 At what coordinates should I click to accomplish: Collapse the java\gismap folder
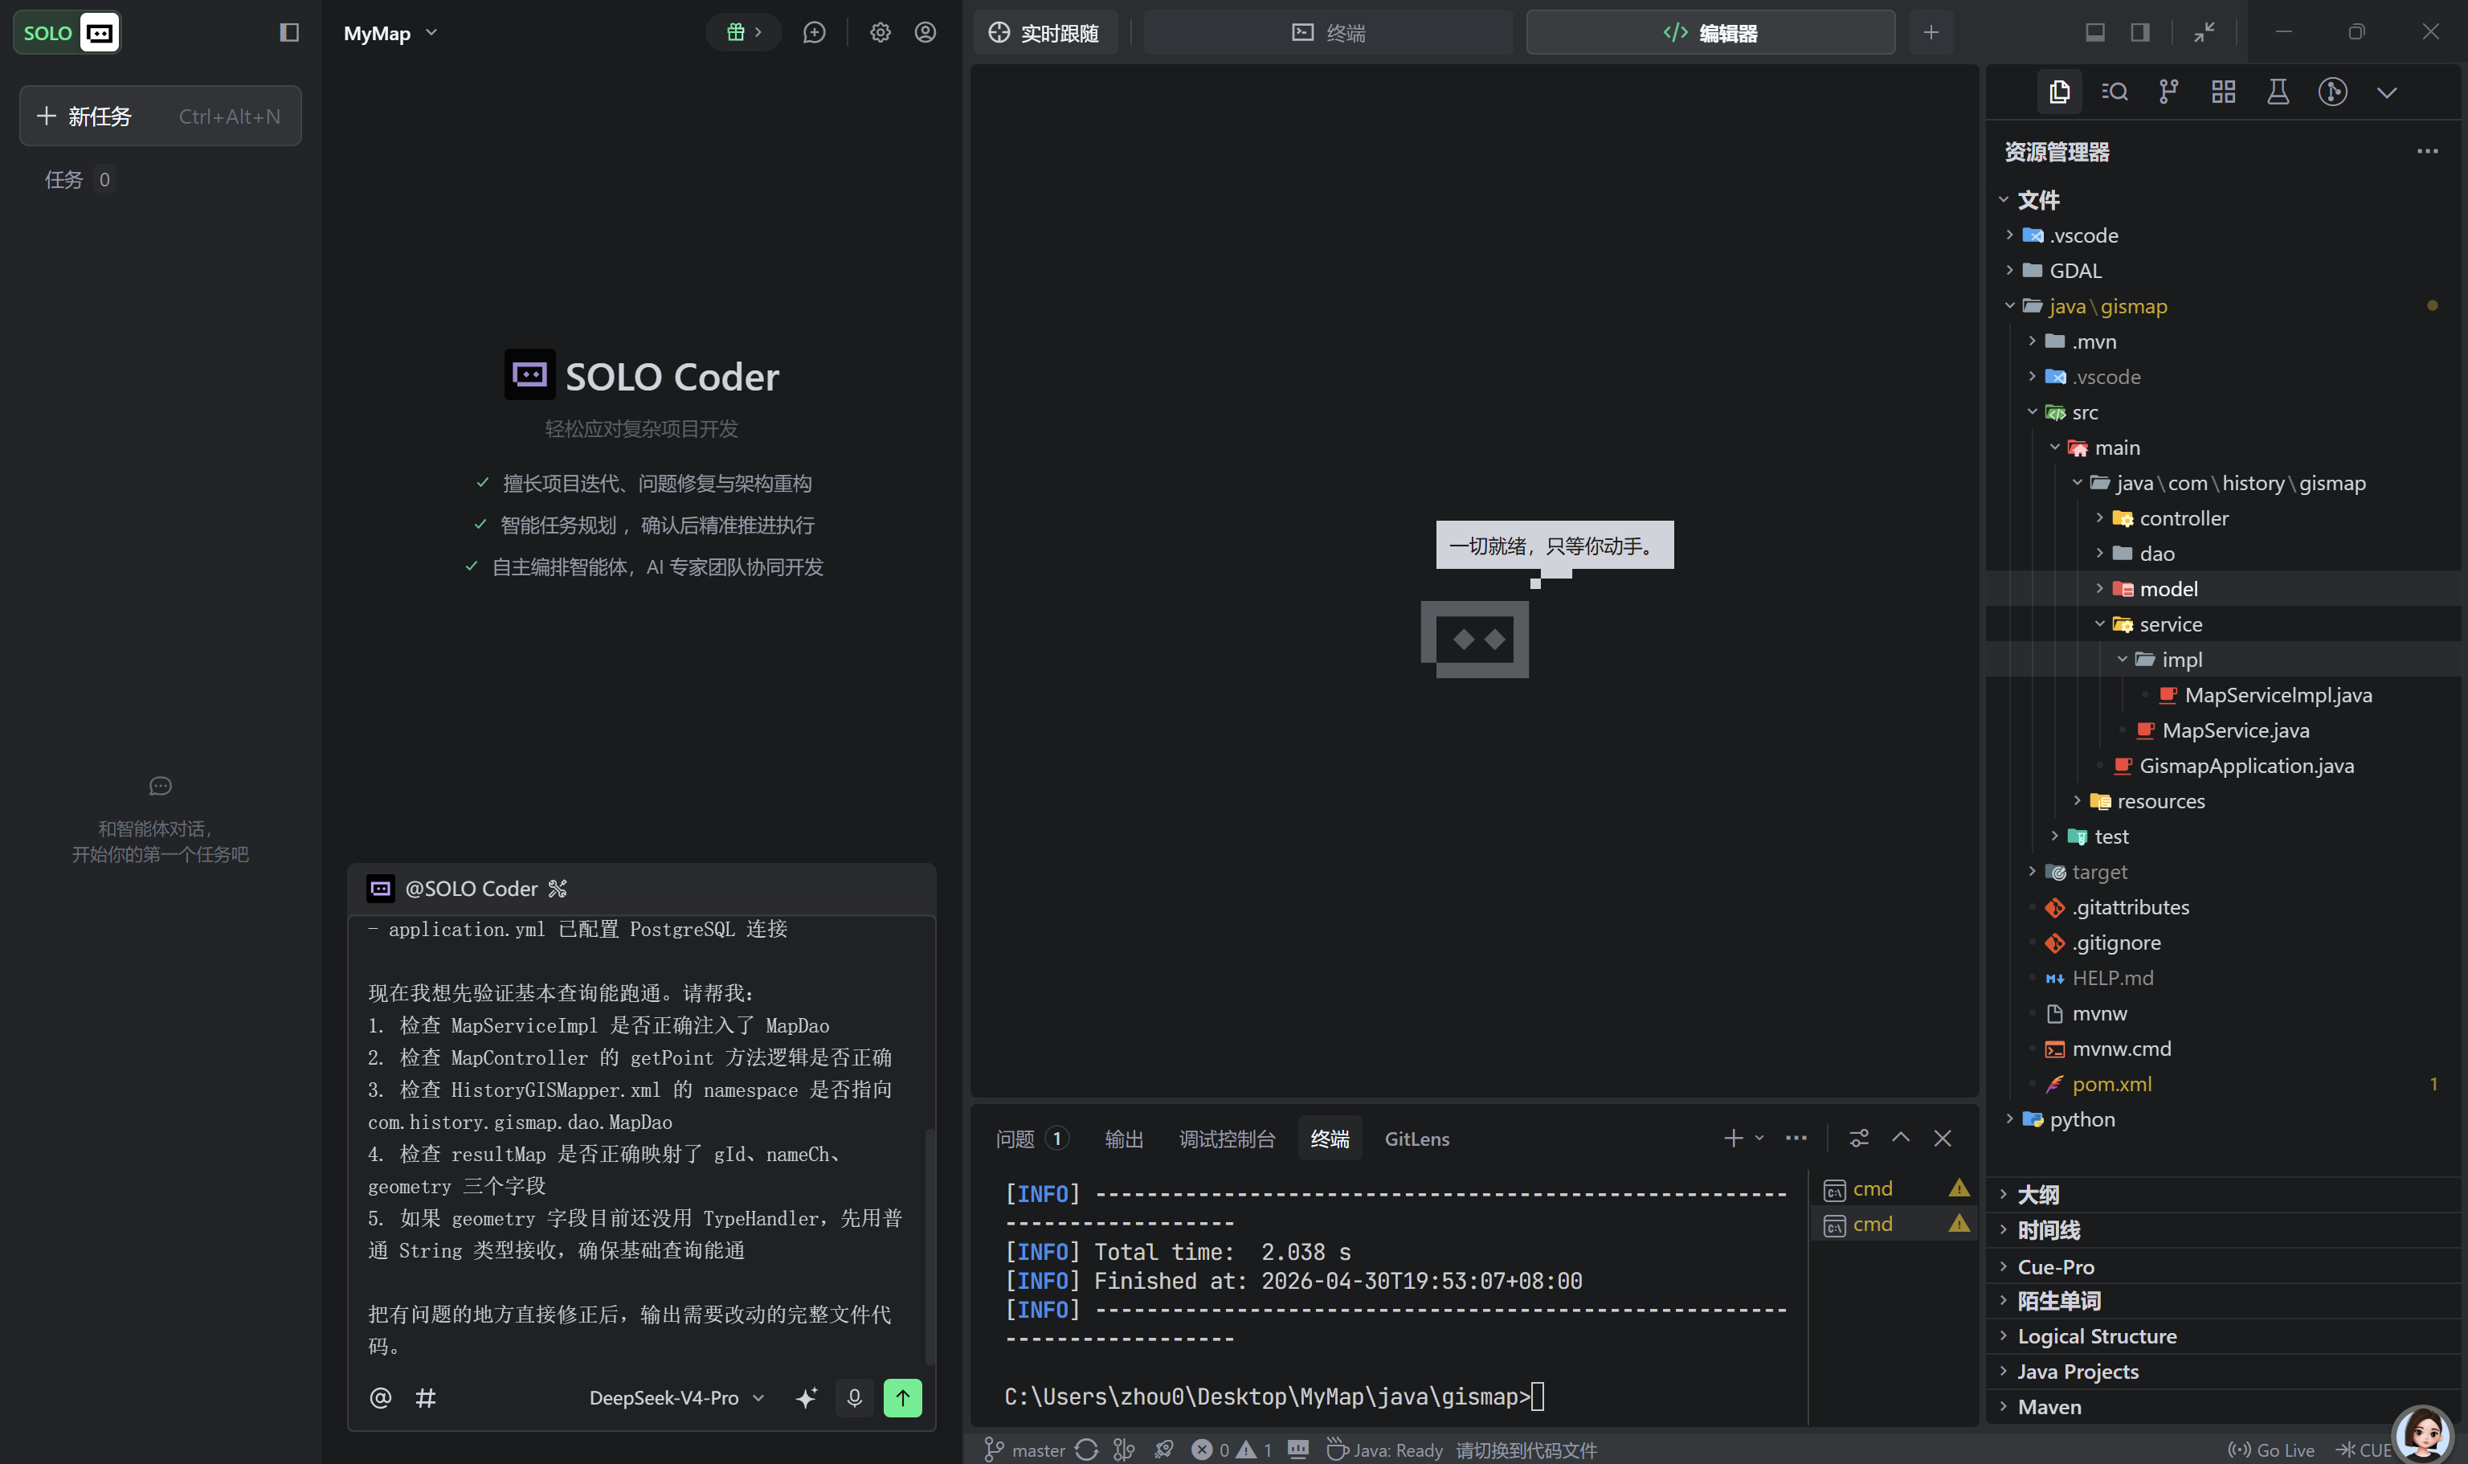2224,306
